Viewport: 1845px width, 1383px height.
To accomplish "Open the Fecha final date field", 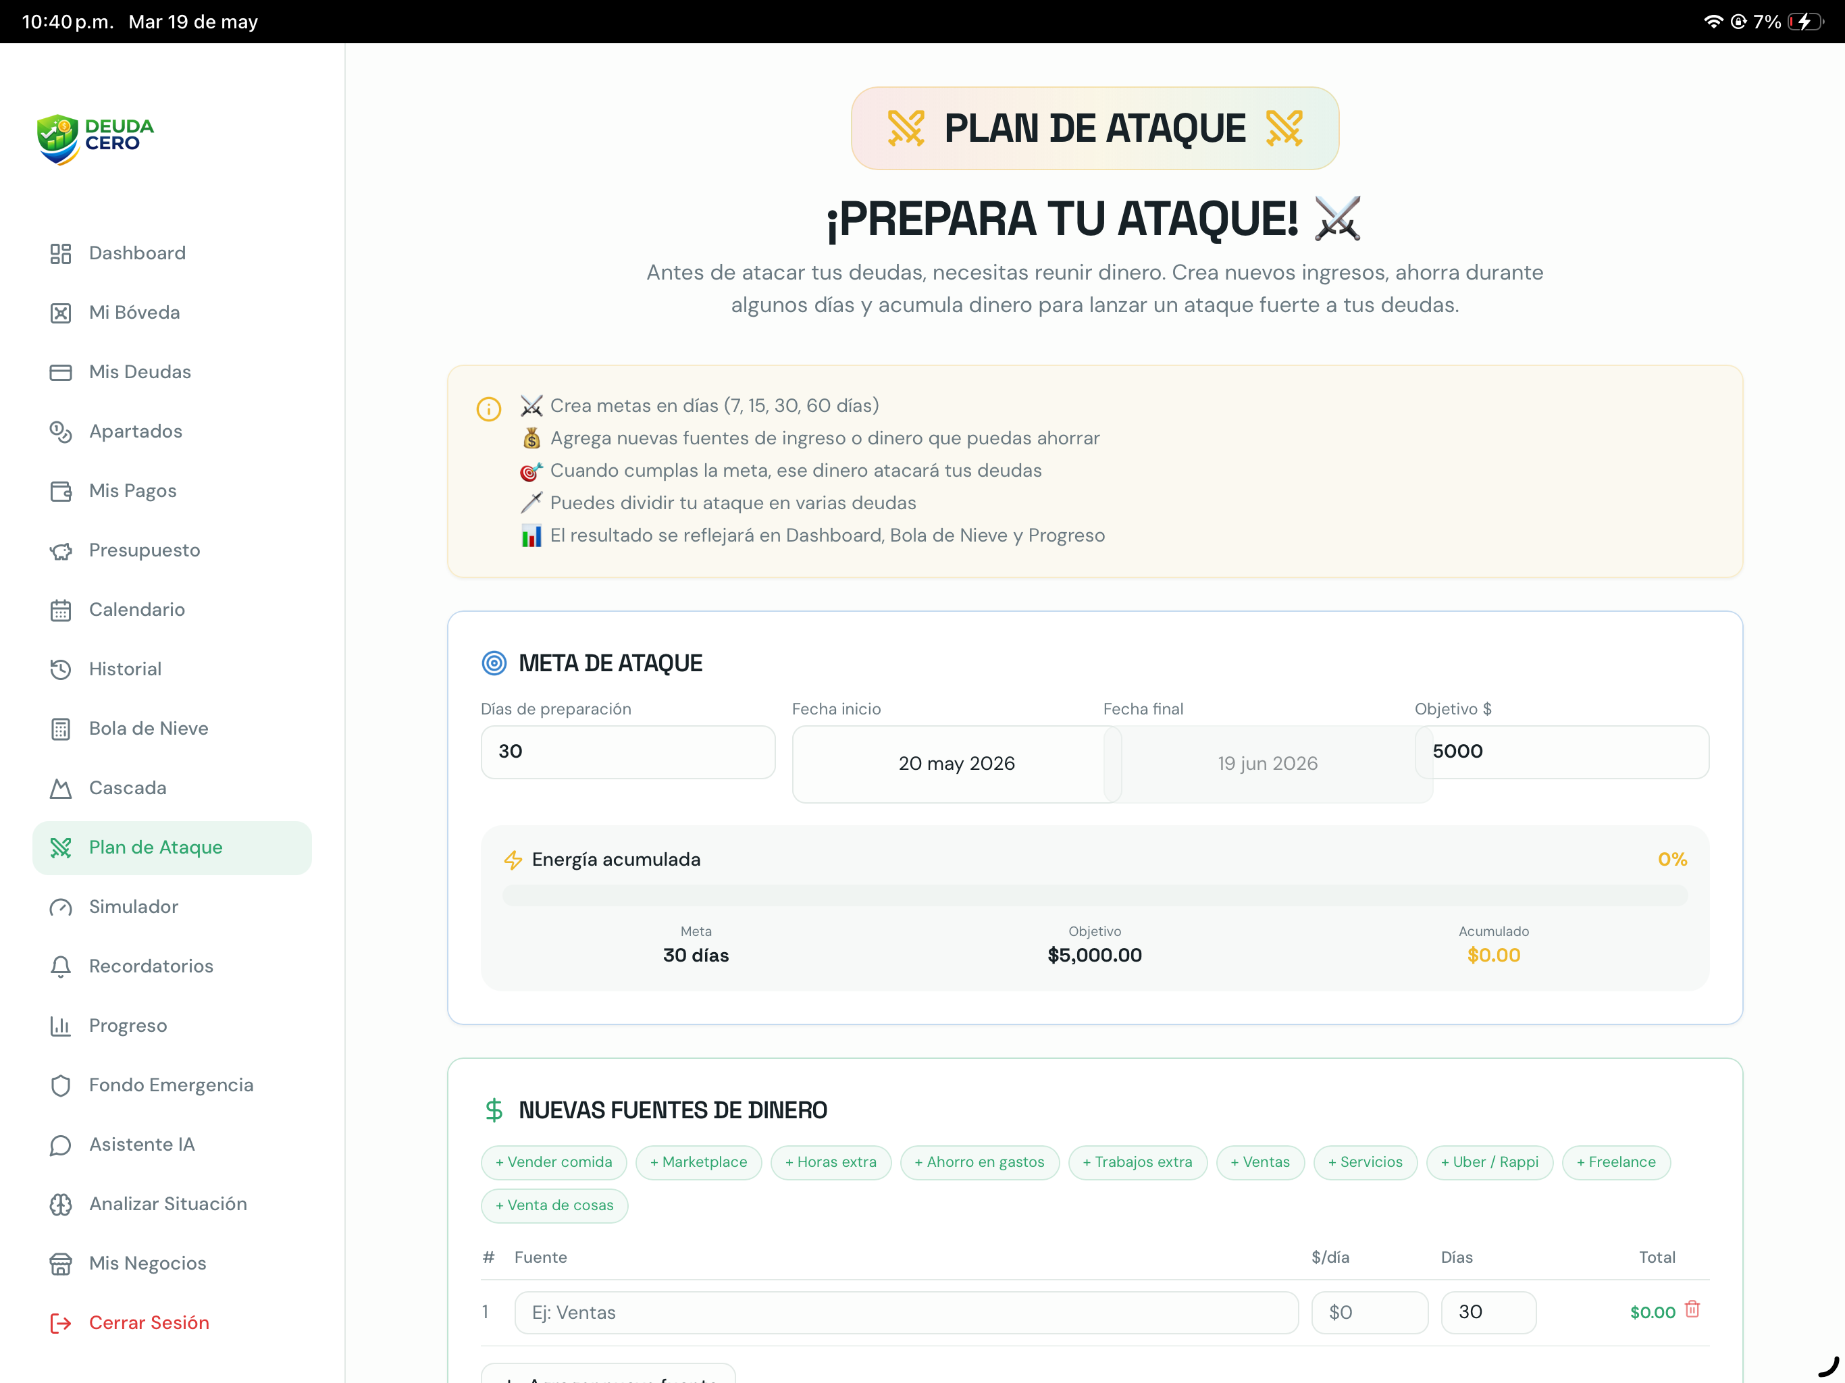I will click(x=1268, y=764).
